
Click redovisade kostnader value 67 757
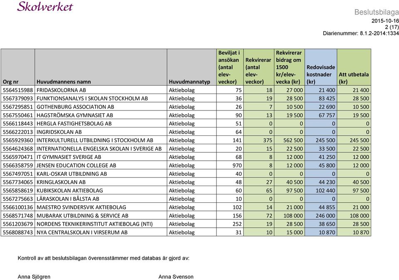(x=327, y=115)
